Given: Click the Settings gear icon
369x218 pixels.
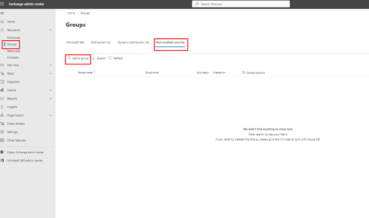Looking at the screenshot, I should 3,132.
